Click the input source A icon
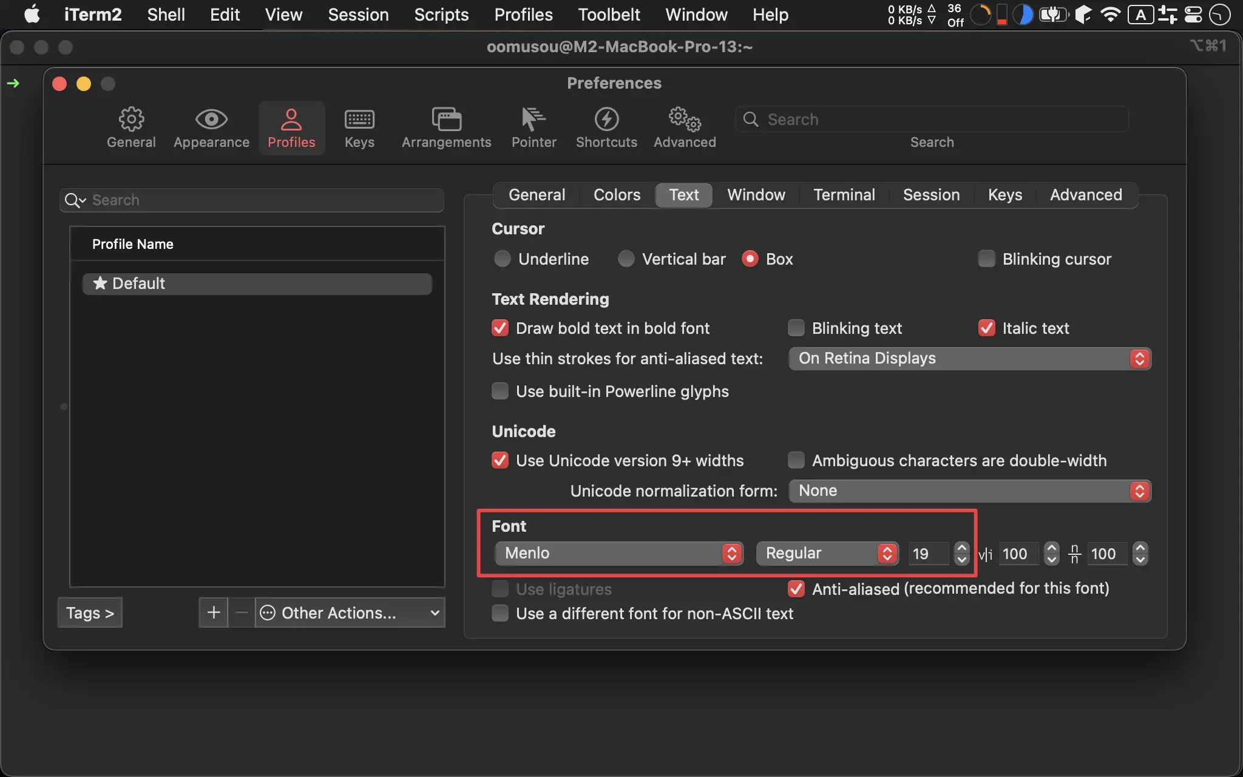The width and height of the screenshot is (1243, 777). 1141,15
